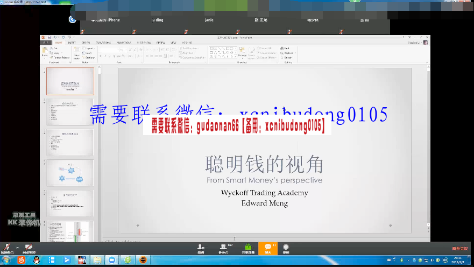Viewport: 474px width, 267px height.
Task: Toggle Align Left paragraph alignment
Action: [x=147, y=55]
